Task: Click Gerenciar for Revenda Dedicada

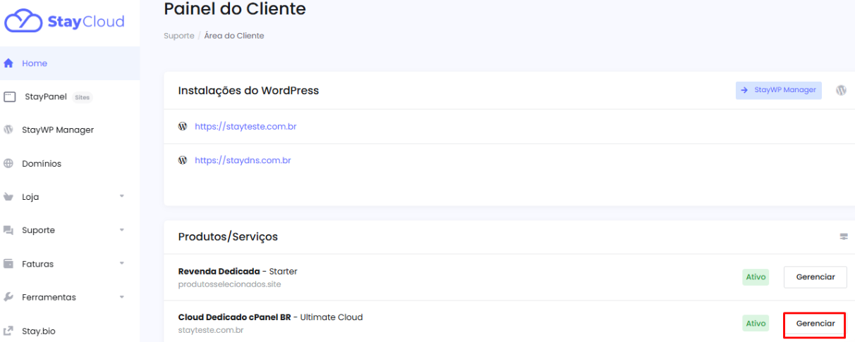Action: coord(815,277)
